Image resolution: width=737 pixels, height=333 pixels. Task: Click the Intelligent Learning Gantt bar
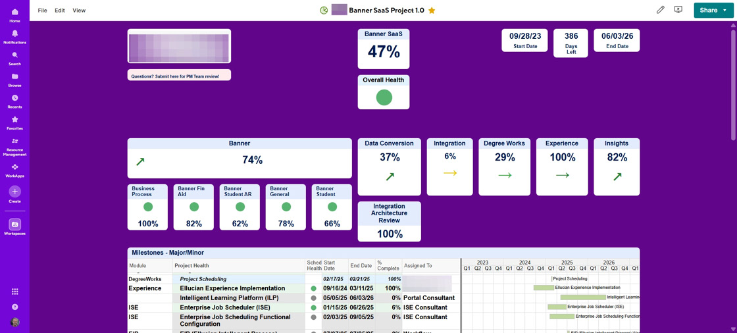coord(583,297)
